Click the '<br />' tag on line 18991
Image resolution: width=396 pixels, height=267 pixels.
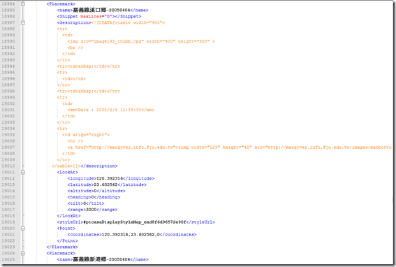click(x=75, y=48)
